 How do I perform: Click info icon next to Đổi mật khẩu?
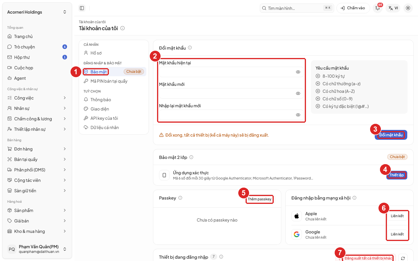click(190, 48)
